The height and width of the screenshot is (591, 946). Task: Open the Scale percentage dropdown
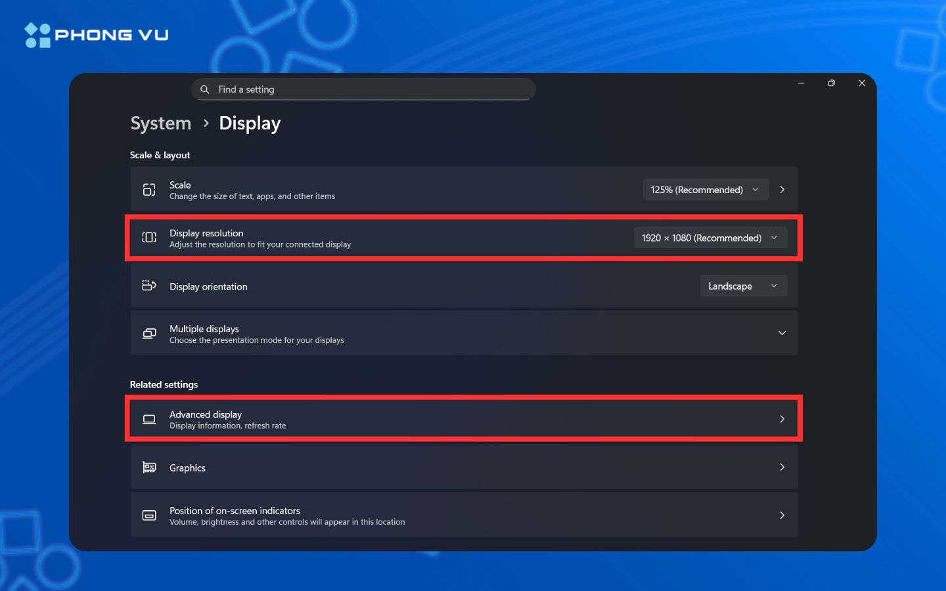(705, 189)
